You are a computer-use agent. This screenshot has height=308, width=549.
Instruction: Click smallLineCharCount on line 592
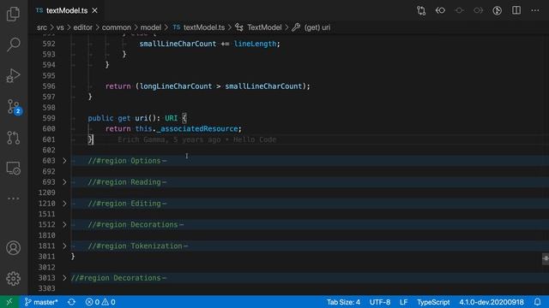(x=178, y=44)
